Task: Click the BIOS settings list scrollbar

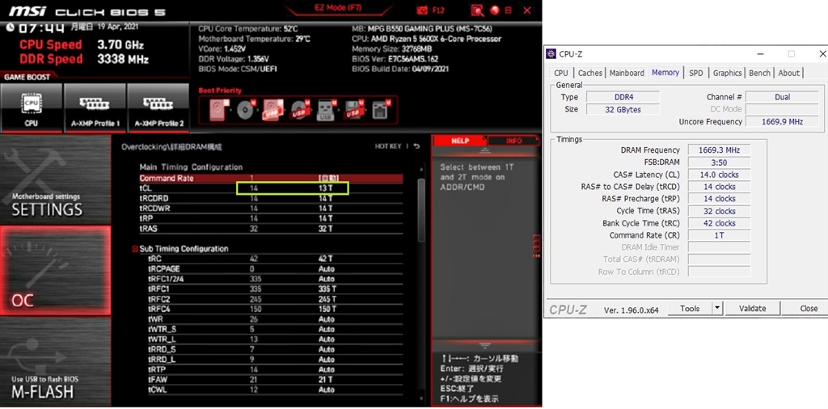Action: pyautogui.click(x=420, y=210)
